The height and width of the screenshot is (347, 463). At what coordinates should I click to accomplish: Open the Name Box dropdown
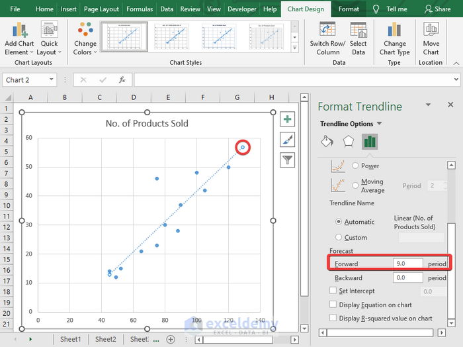[52, 80]
